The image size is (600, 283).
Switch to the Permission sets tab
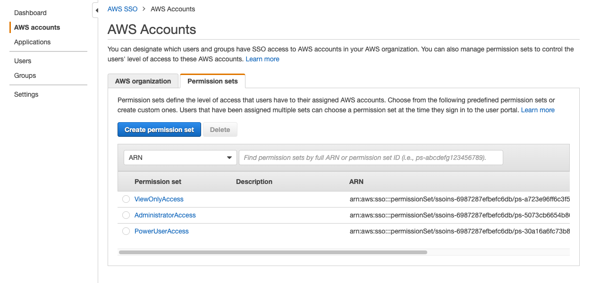tap(212, 81)
